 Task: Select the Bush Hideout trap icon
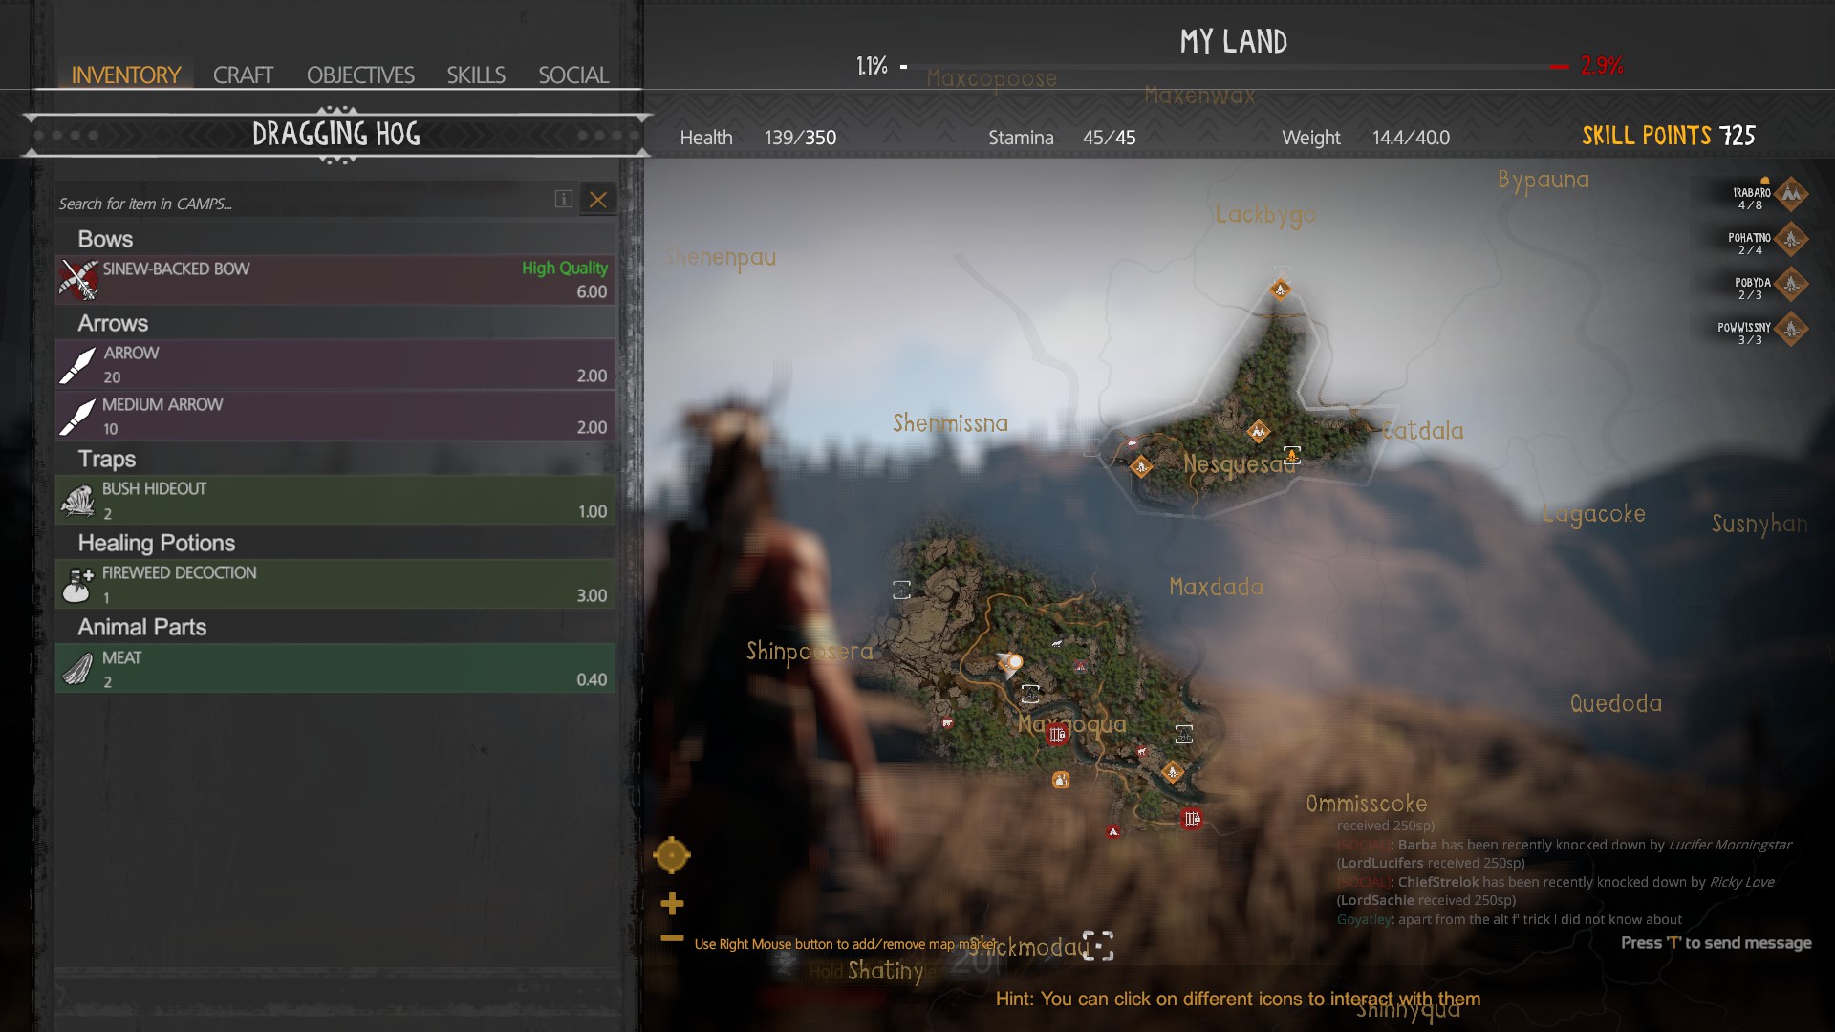[x=77, y=501]
